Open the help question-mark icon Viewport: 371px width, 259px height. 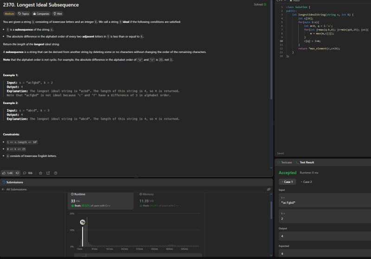[x=56, y=173]
